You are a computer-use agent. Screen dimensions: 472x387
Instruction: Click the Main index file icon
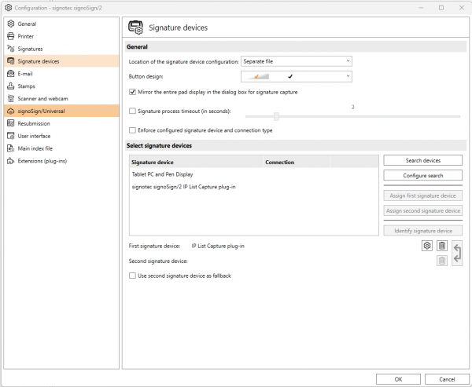click(x=10, y=148)
